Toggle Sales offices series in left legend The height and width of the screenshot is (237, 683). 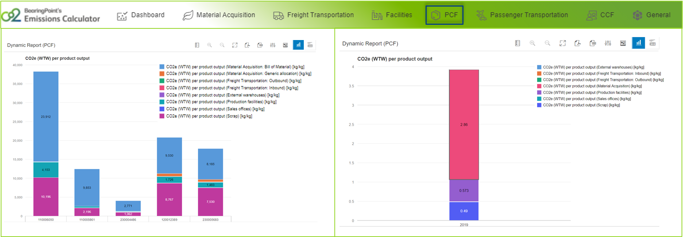click(212, 109)
